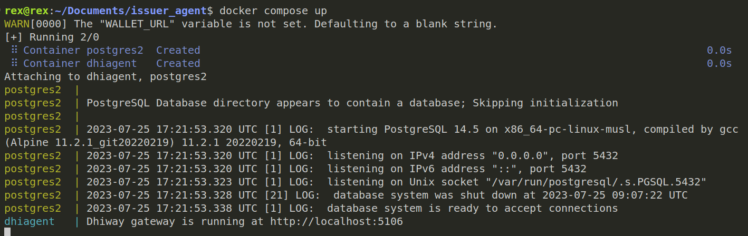Click the 0.0s timing on the postgres2 row
This screenshot has width=748, height=236.
(719, 51)
